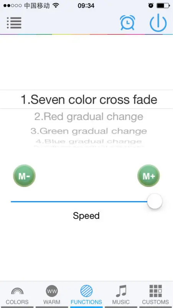This screenshot has height=308, width=173.
Task: Select 4.Blue gradual change option
Action: tap(89, 141)
